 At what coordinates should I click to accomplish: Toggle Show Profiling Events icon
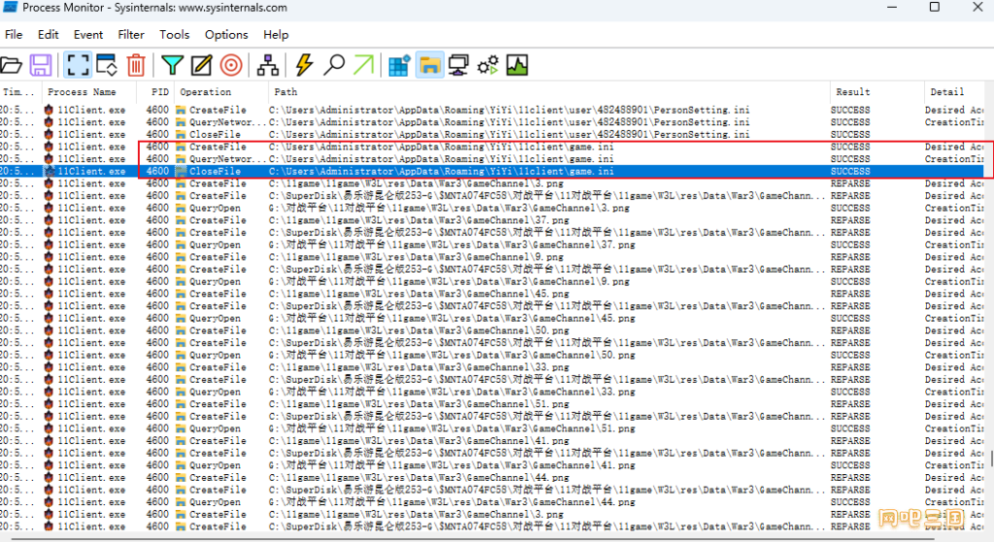tap(517, 65)
